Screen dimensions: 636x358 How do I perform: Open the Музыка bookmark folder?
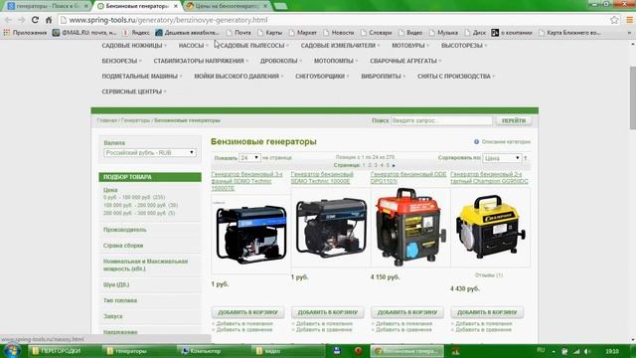444,33
